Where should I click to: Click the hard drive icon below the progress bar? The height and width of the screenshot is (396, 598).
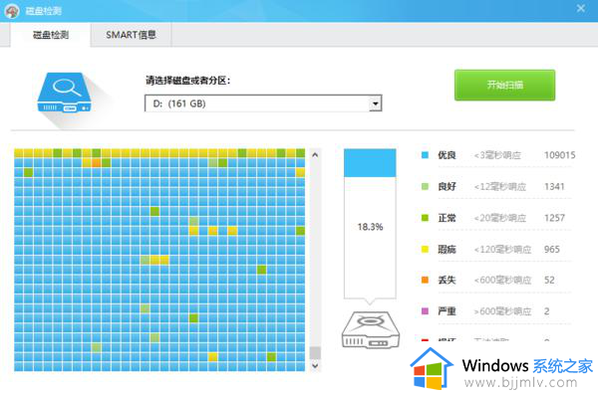(371, 329)
